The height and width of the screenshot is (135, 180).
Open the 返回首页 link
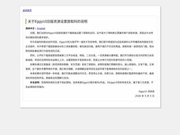click(x=27, y=10)
